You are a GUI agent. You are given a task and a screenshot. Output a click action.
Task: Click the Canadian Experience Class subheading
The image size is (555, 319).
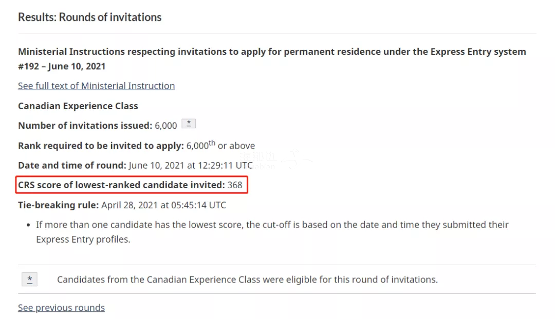click(78, 106)
